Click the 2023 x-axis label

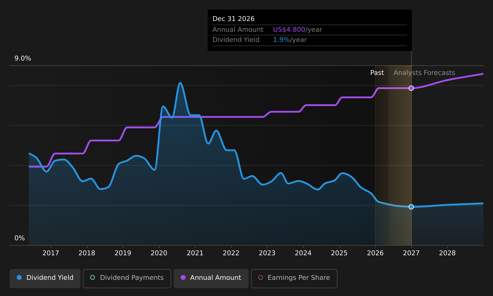pyautogui.click(x=267, y=253)
